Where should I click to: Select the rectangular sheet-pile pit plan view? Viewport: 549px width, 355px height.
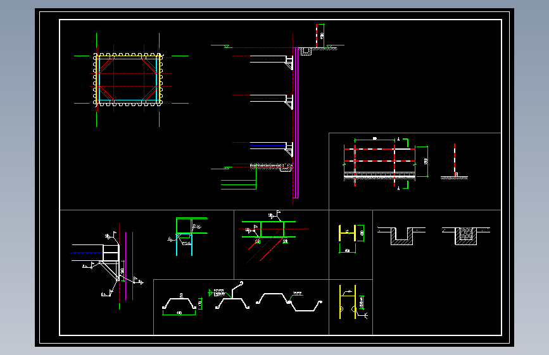pos(128,80)
